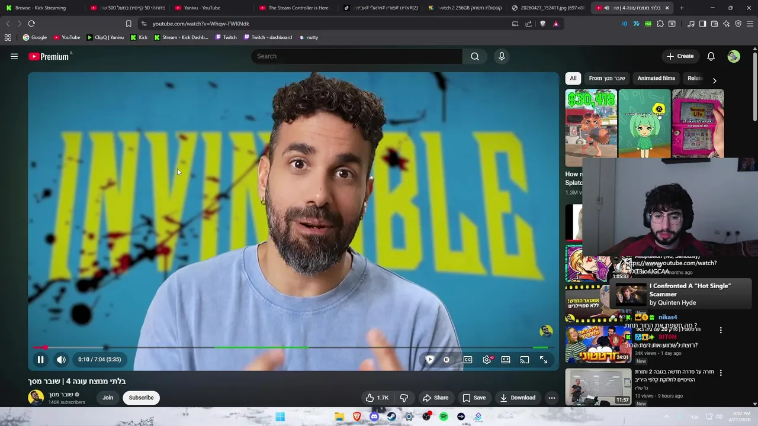The width and height of the screenshot is (758, 426).
Task: Open the YouTube account avatar menu
Action: click(734, 56)
